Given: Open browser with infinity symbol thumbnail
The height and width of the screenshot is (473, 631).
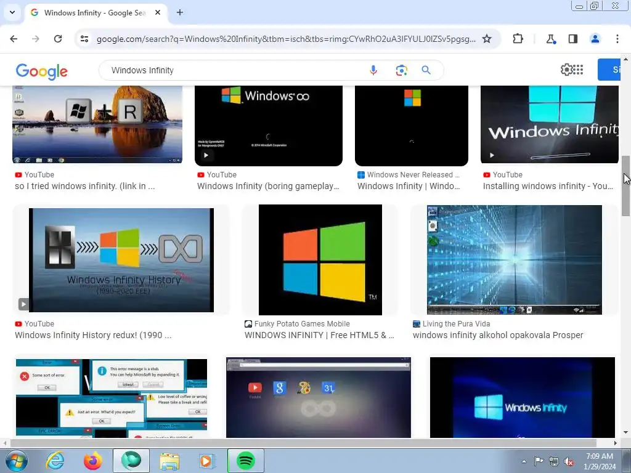Looking at the screenshot, I should (319, 397).
